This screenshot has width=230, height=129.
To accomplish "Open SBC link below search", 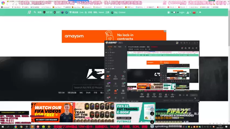I will (x=81, y=93).
